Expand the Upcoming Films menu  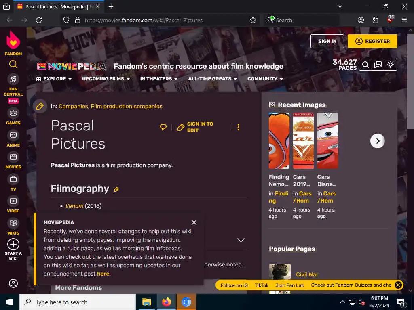106,79
